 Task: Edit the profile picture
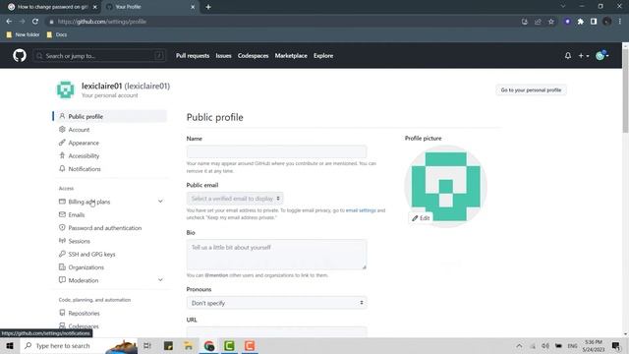click(x=421, y=218)
